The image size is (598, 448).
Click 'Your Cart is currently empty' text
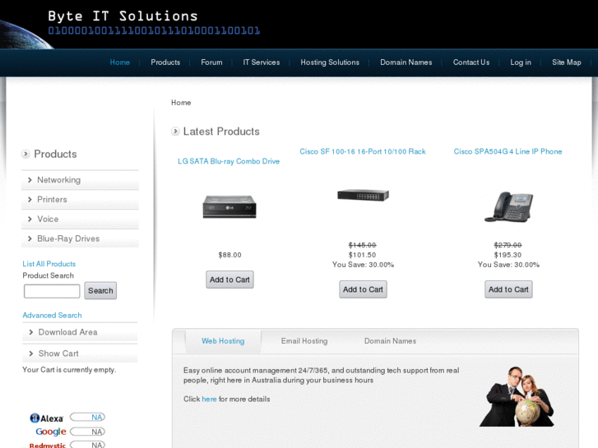coord(69,370)
